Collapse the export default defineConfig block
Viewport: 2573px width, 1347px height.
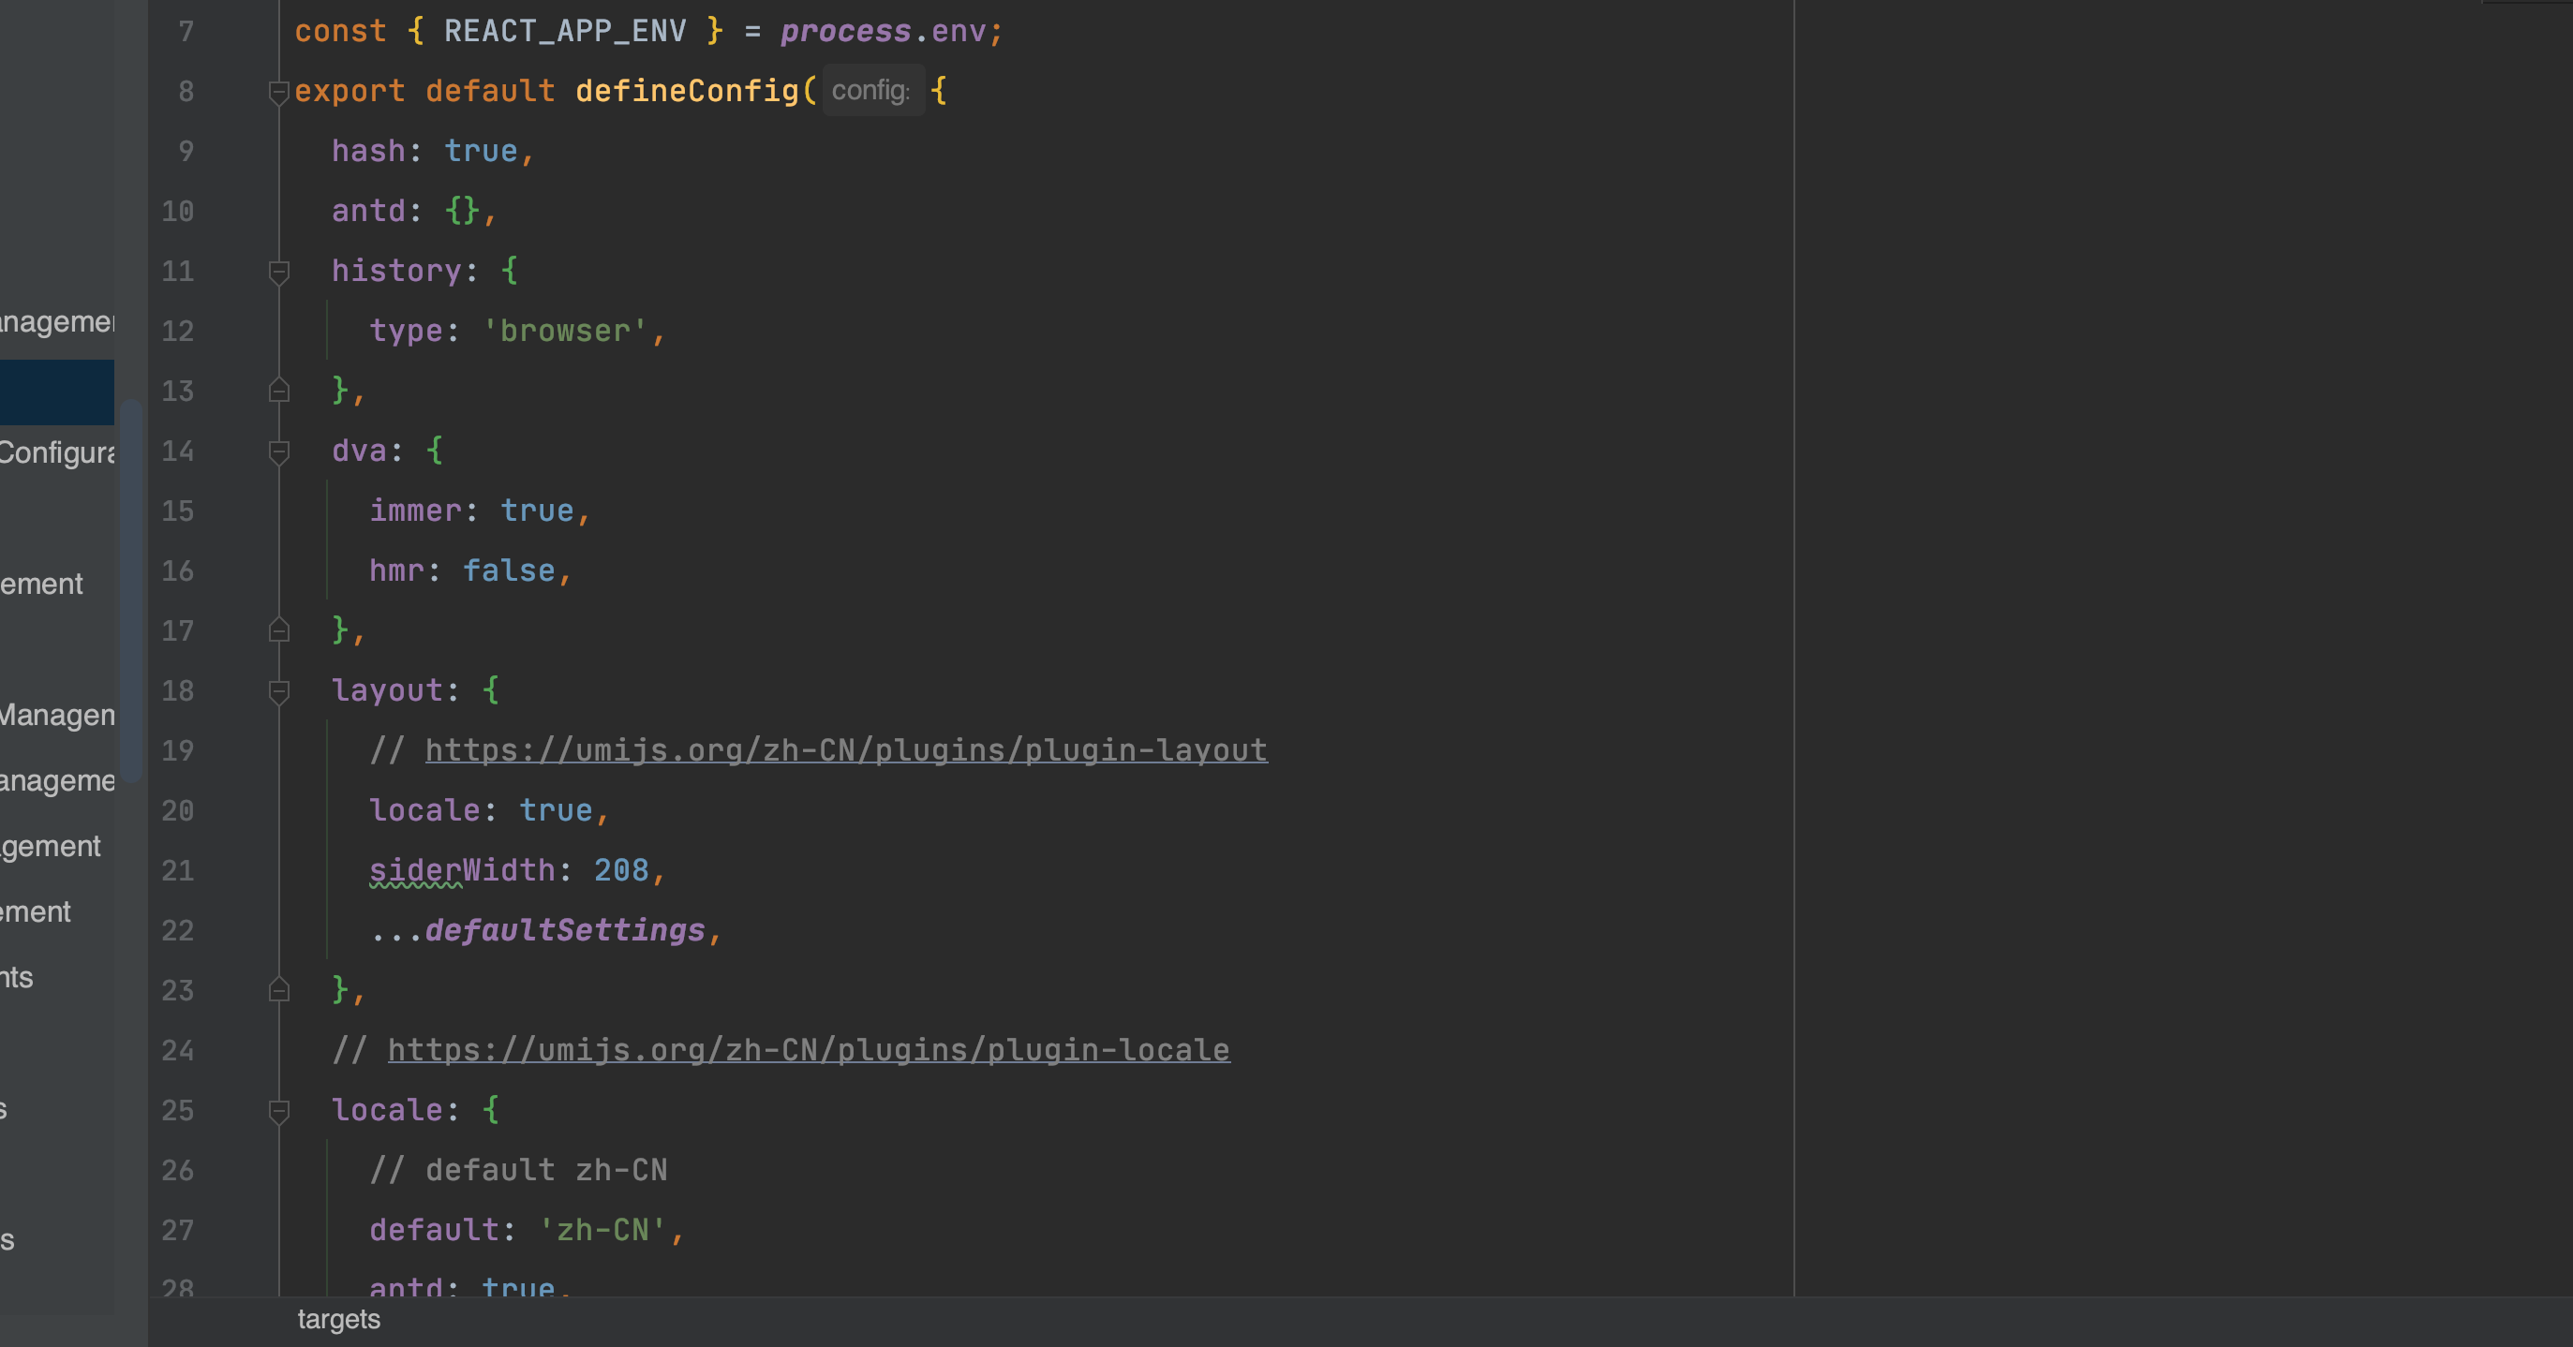[278, 92]
